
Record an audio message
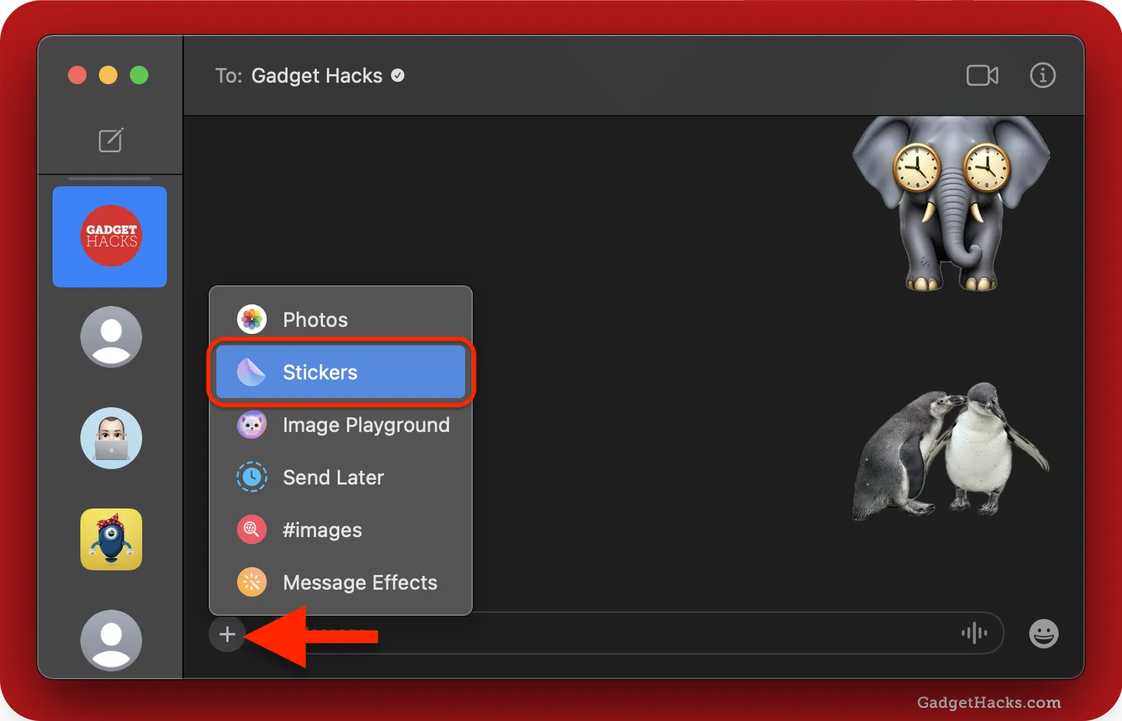pyautogui.click(x=974, y=634)
